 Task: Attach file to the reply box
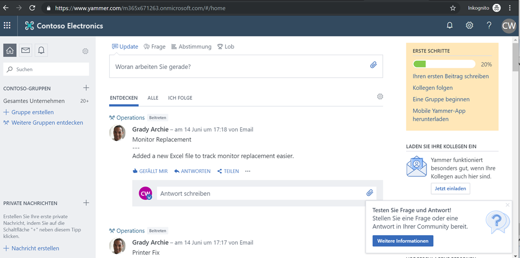click(x=370, y=193)
